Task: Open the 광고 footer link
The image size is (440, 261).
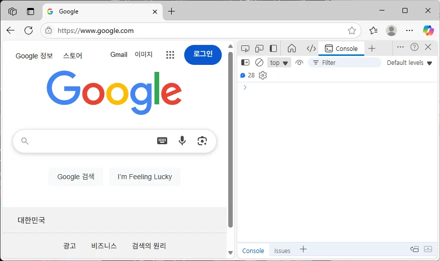Action: 70,246
